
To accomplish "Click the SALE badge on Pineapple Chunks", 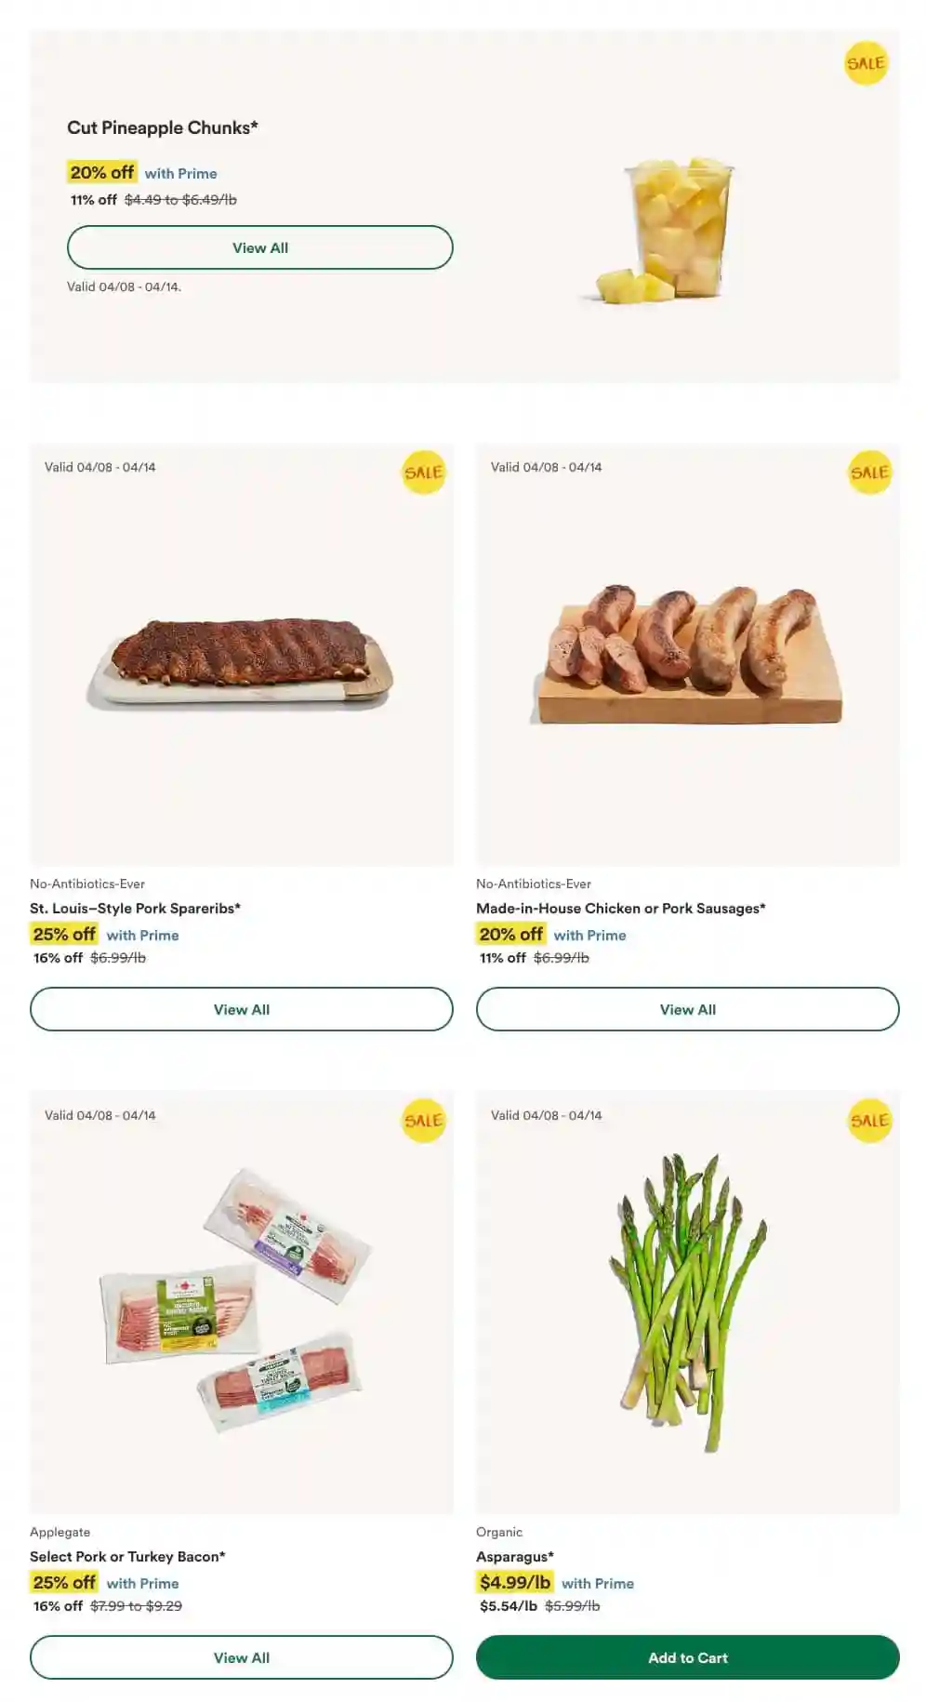I will tap(866, 63).
